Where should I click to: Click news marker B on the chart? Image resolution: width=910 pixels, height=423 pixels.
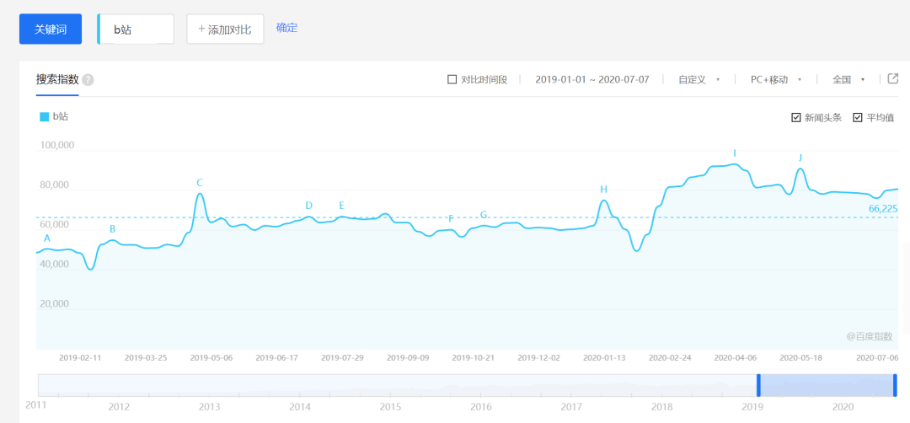pos(113,229)
